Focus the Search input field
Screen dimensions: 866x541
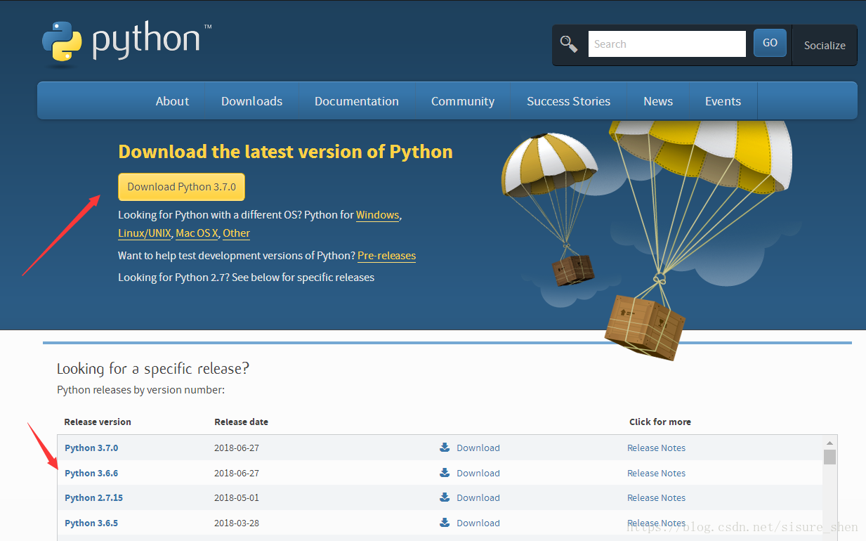(667, 44)
